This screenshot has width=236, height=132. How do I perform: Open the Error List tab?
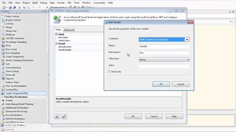(7, 129)
